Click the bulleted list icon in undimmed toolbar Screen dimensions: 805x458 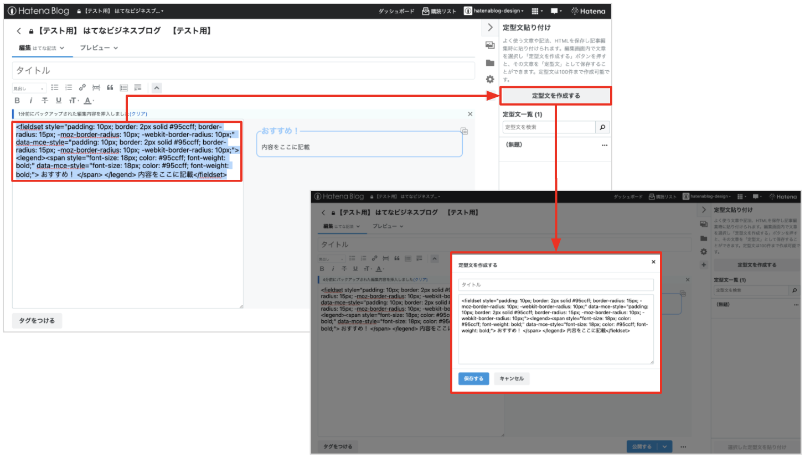point(55,87)
